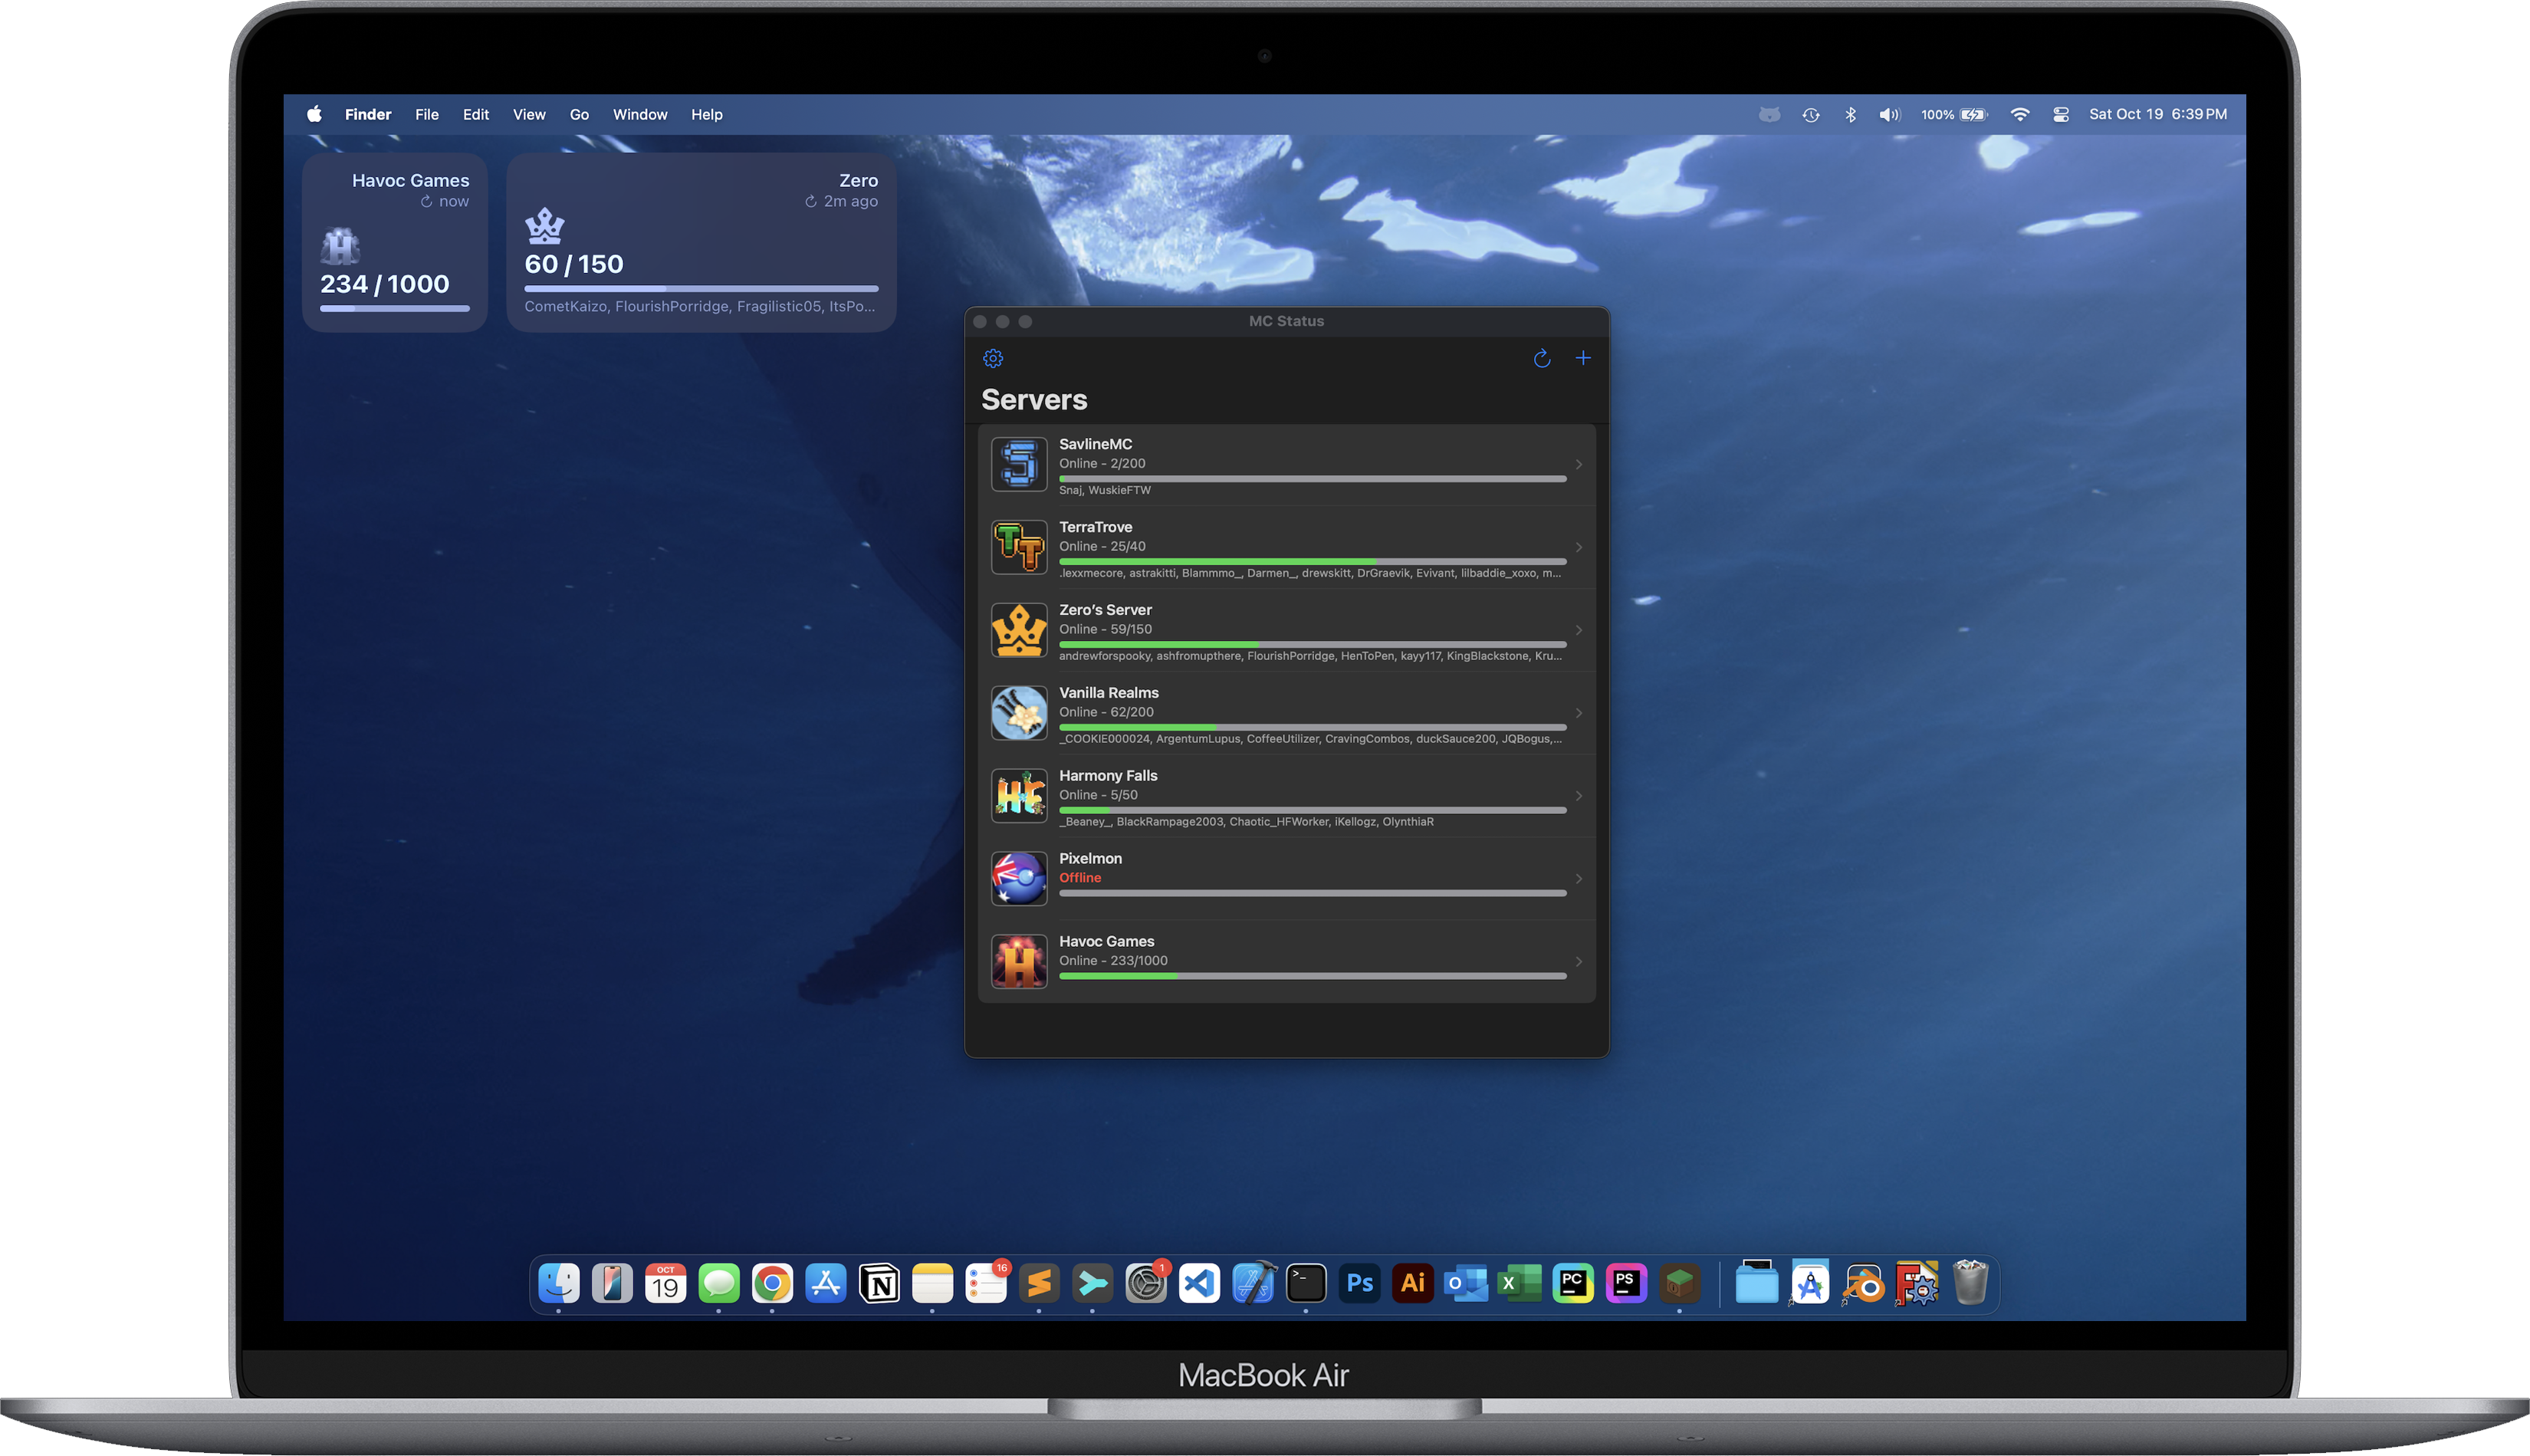Click the TerraTrove server logo
This screenshot has width=2530, height=1456.
1019,547
